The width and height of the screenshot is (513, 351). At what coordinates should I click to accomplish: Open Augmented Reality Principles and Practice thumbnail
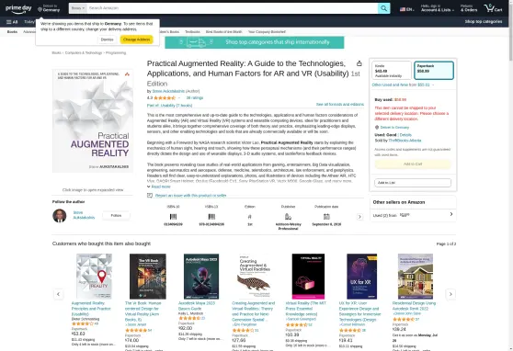(x=94, y=277)
